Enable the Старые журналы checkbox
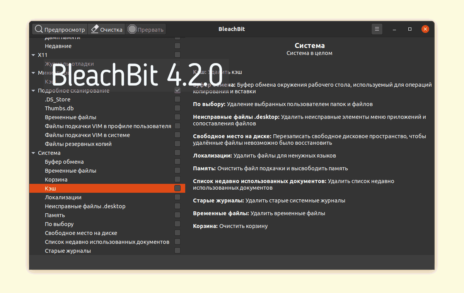 [177, 250]
